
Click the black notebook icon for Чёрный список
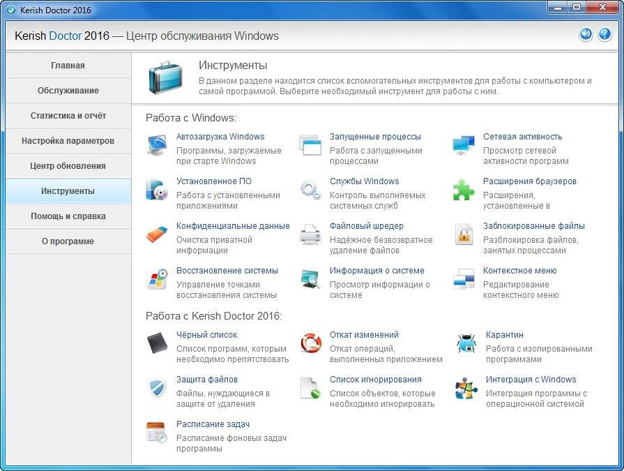[156, 343]
